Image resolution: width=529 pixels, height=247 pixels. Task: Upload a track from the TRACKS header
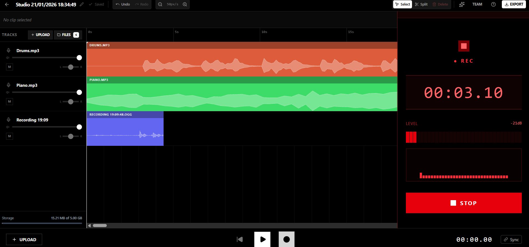(x=40, y=35)
